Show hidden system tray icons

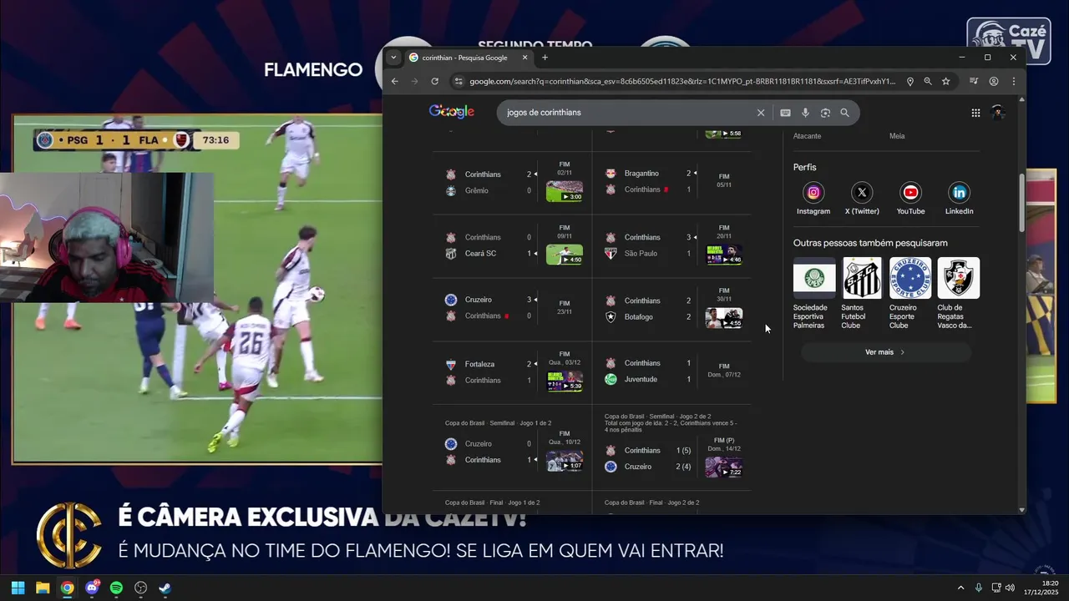(960, 588)
